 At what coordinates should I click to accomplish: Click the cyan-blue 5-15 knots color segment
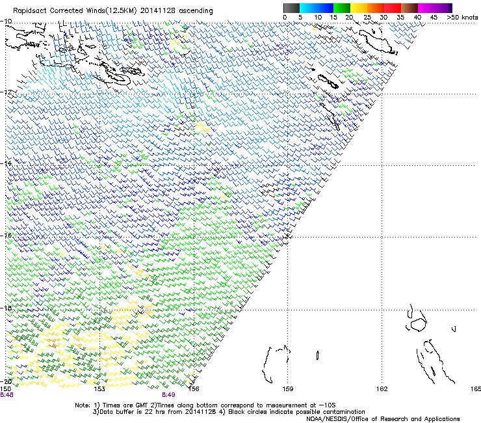tap(317, 8)
